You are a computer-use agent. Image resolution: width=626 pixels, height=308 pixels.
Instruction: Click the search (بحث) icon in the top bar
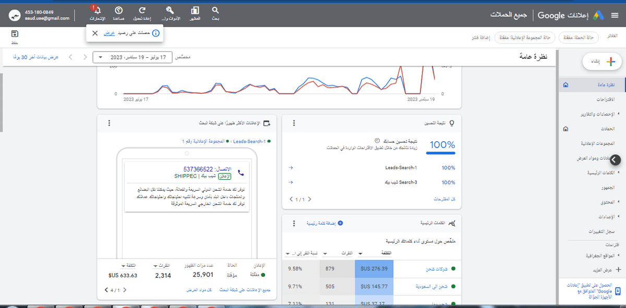215,10
